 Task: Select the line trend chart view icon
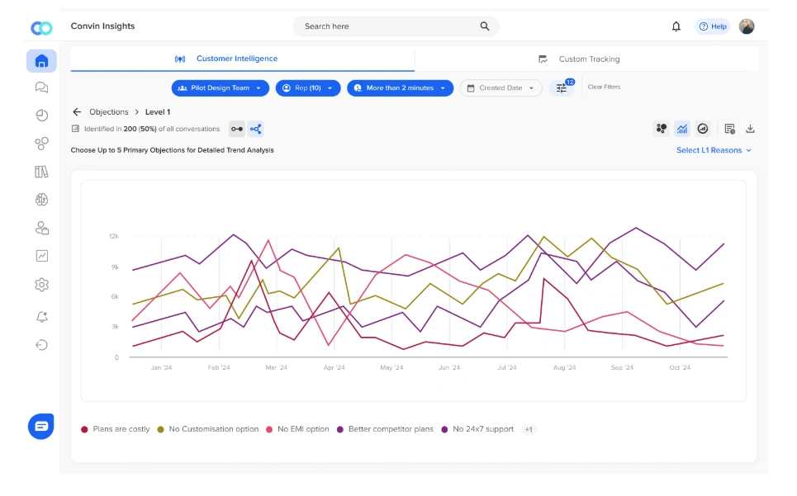pyautogui.click(x=681, y=129)
